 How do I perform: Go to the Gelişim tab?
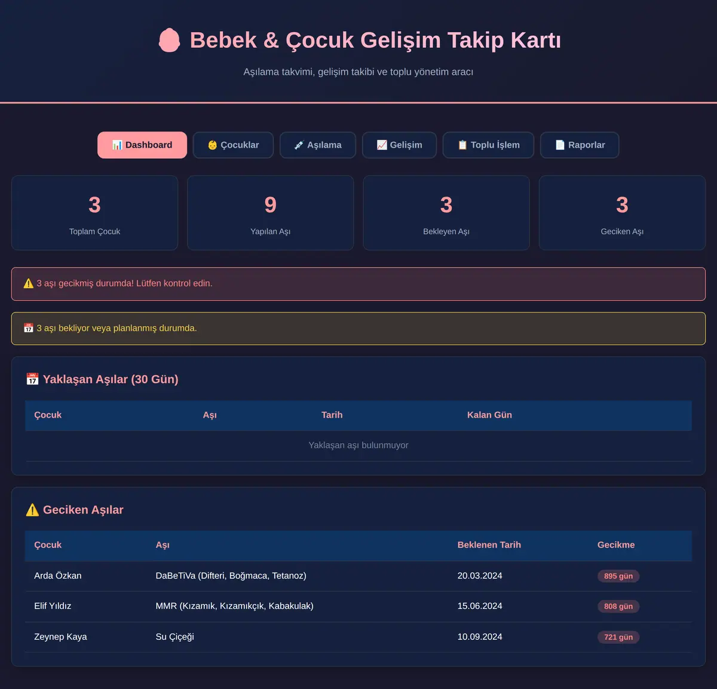tap(399, 145)
